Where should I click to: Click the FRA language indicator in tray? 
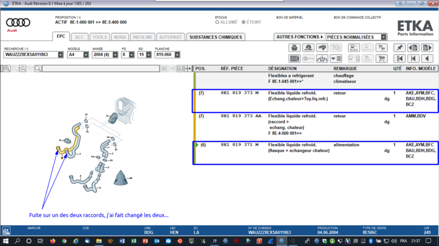[404, 241]
